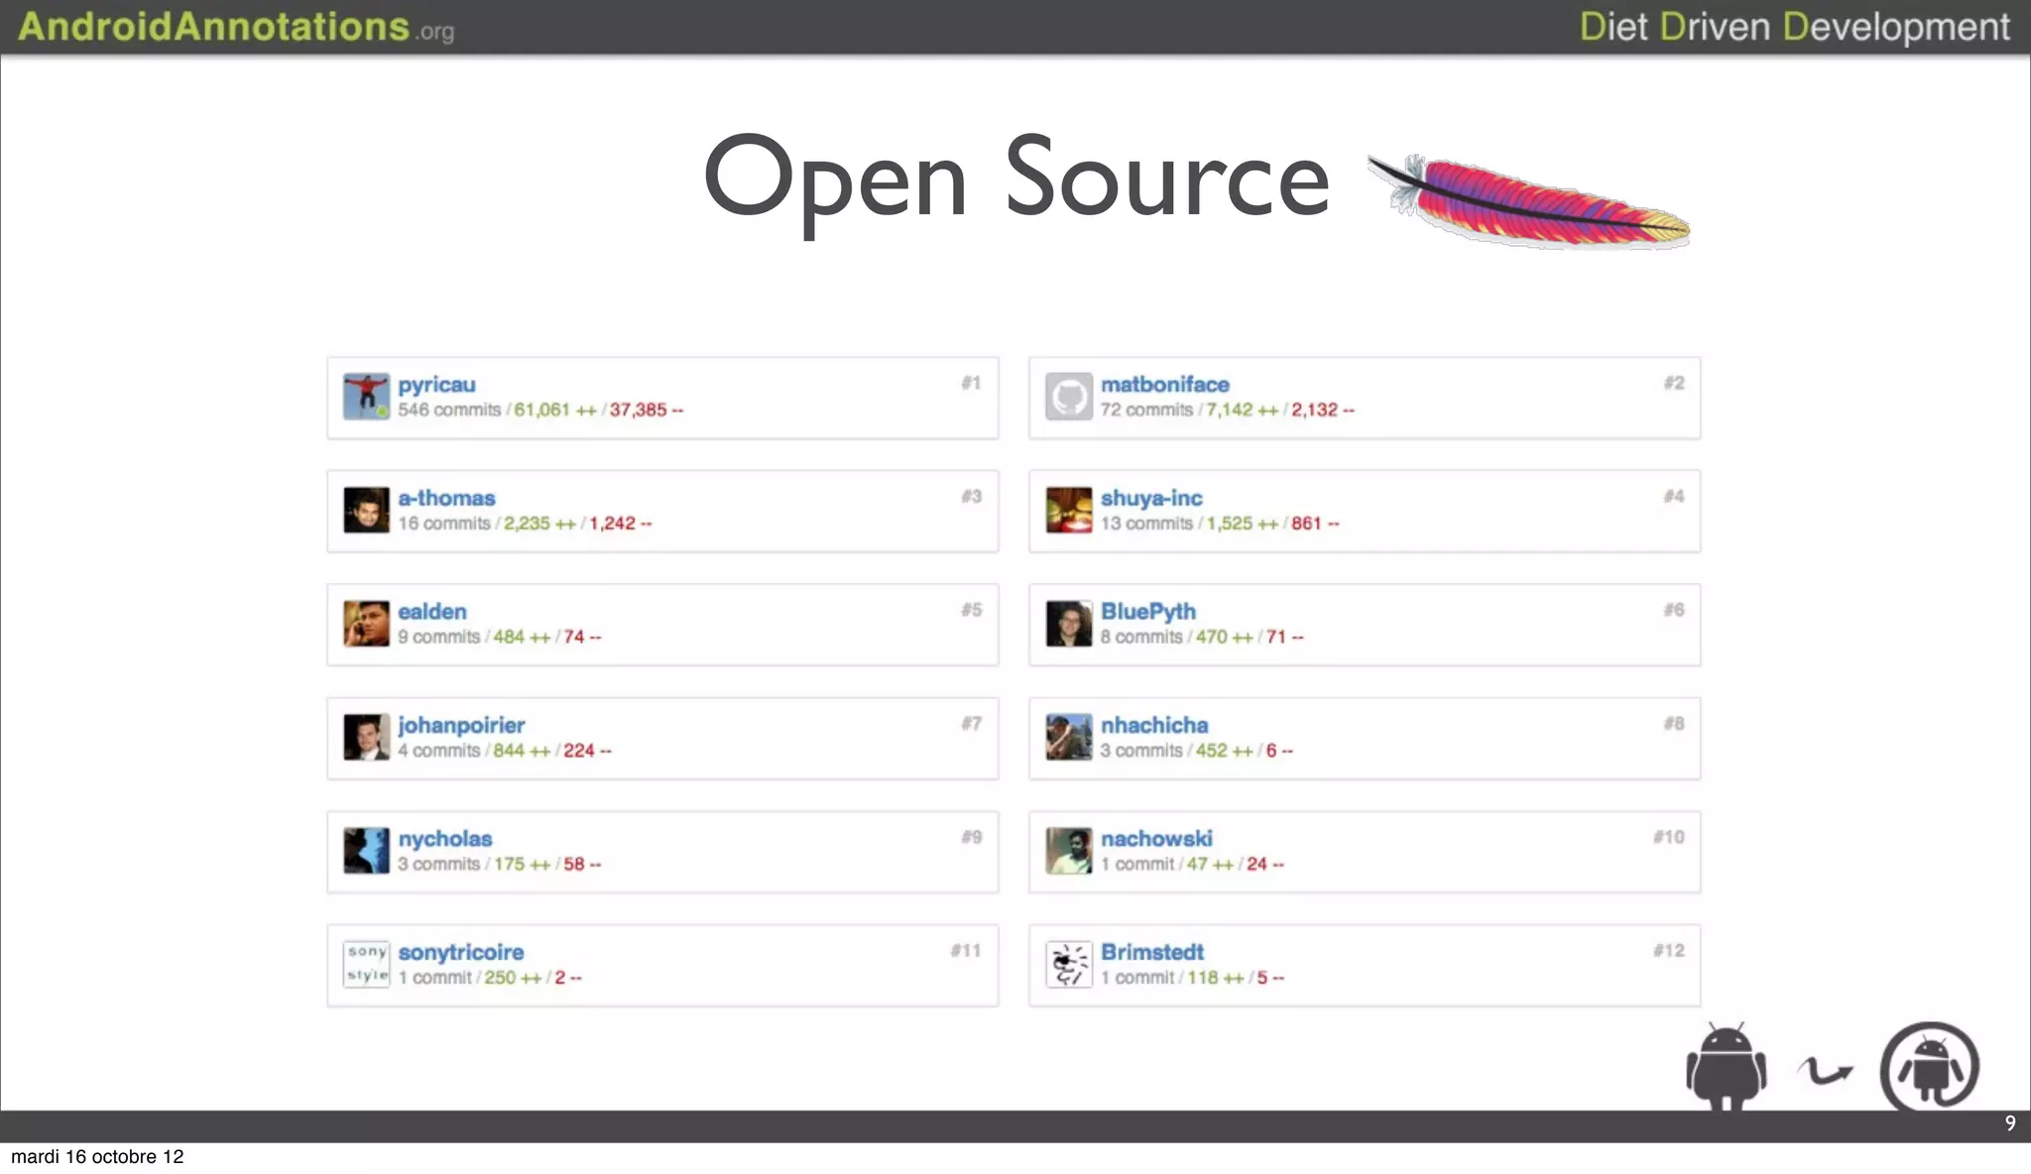
Task: Click shuya-inc's avatar picture
Action: click(x=1068, y=510)
